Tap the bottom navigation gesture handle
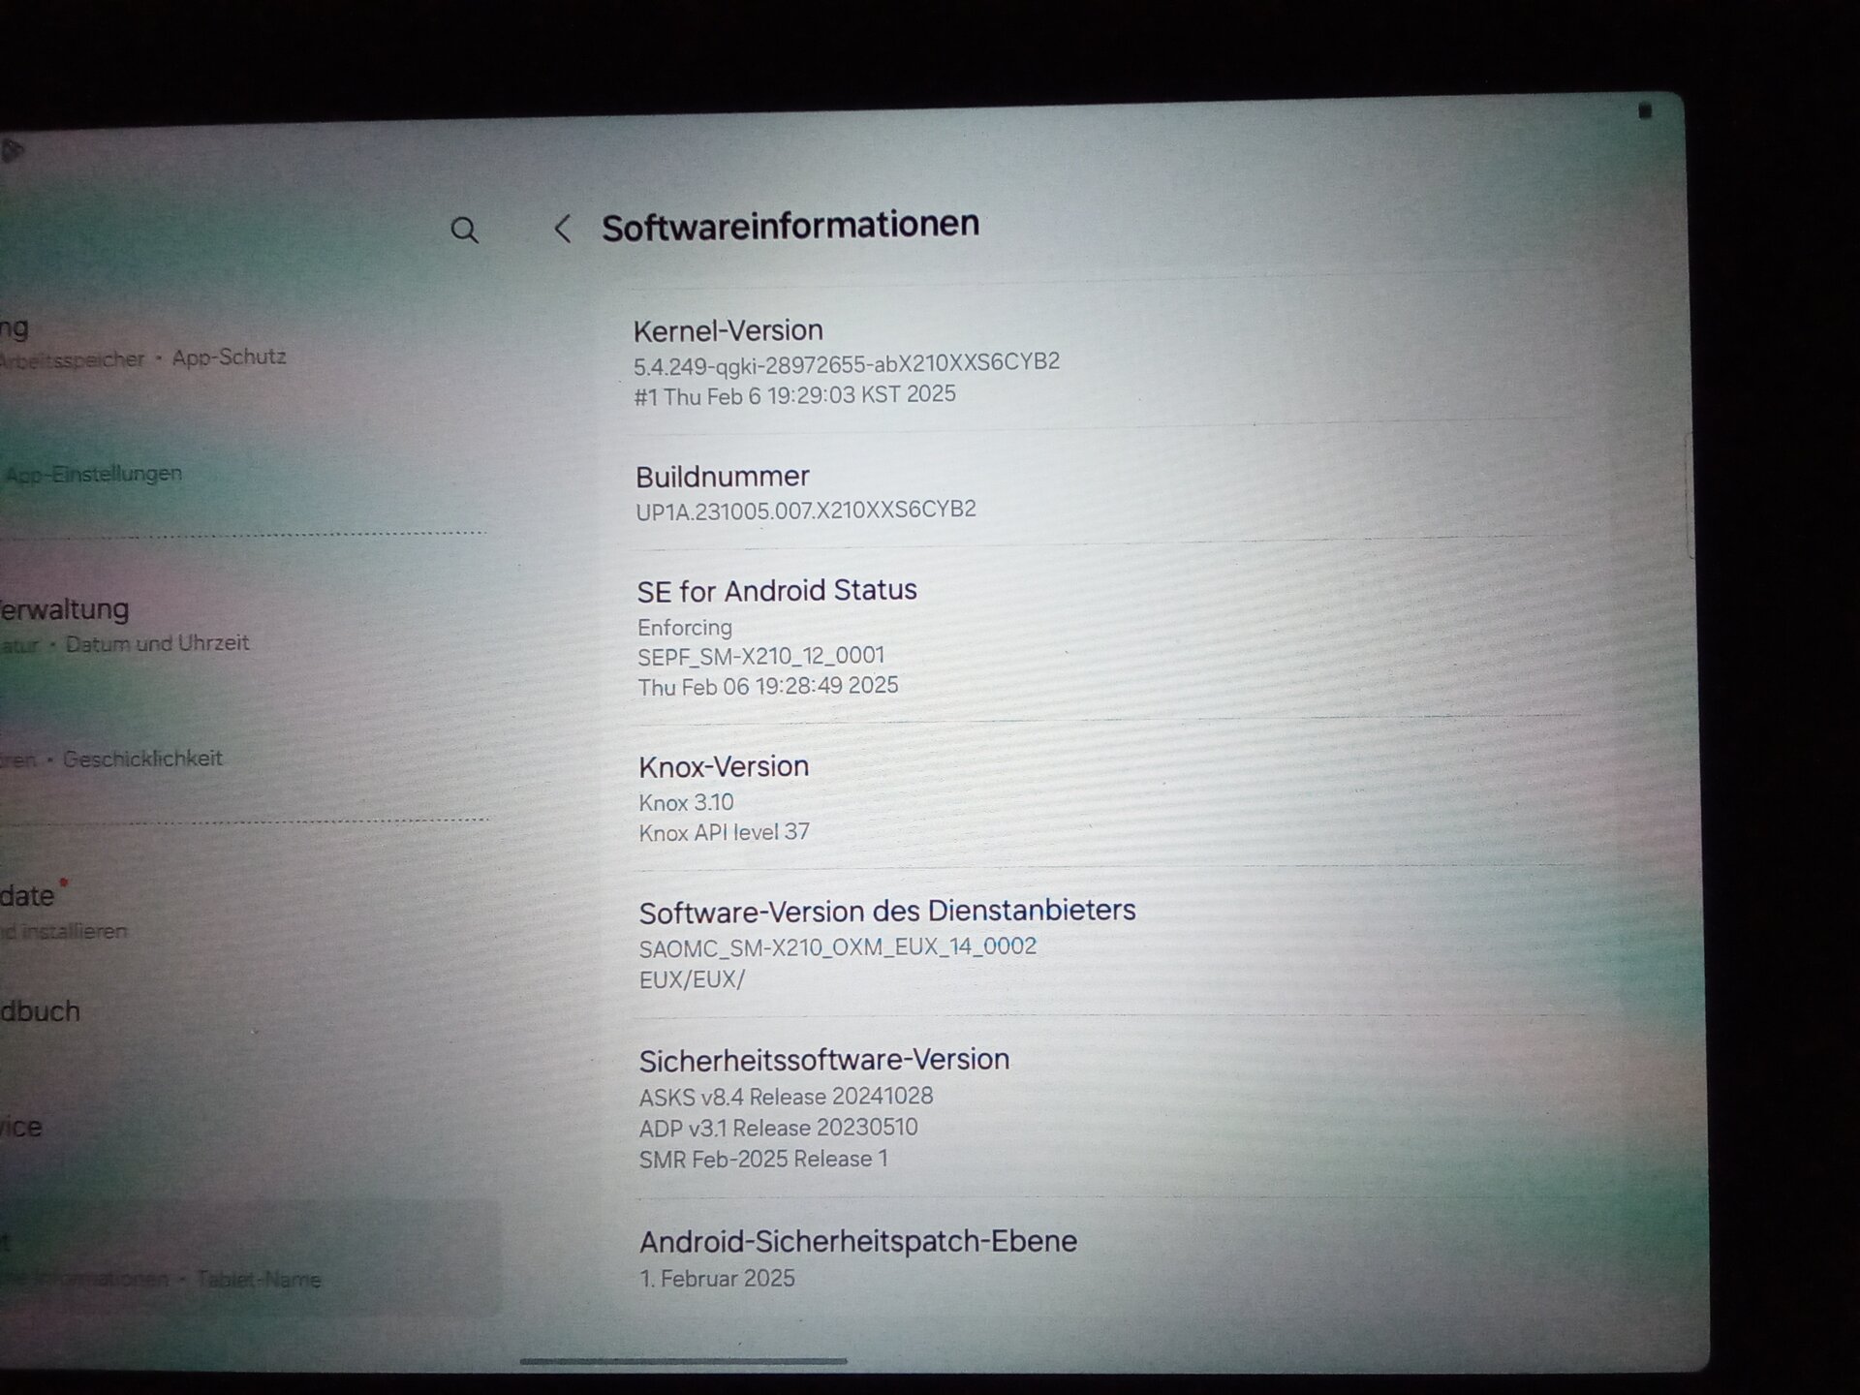The image size is (1860, 1395). pos(683,1361)
